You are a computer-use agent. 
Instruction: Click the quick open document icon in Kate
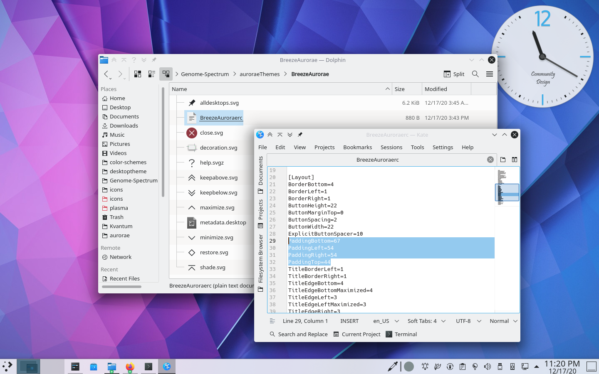point(503,160)
